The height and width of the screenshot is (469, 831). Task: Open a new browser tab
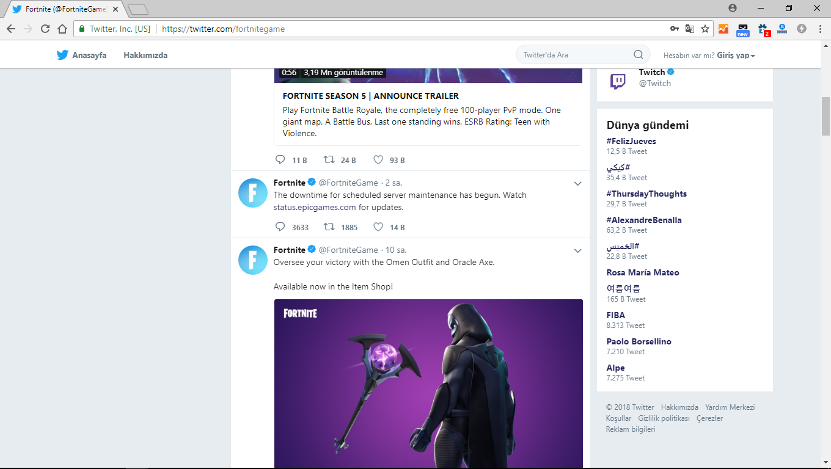click(x=138, y=9)
